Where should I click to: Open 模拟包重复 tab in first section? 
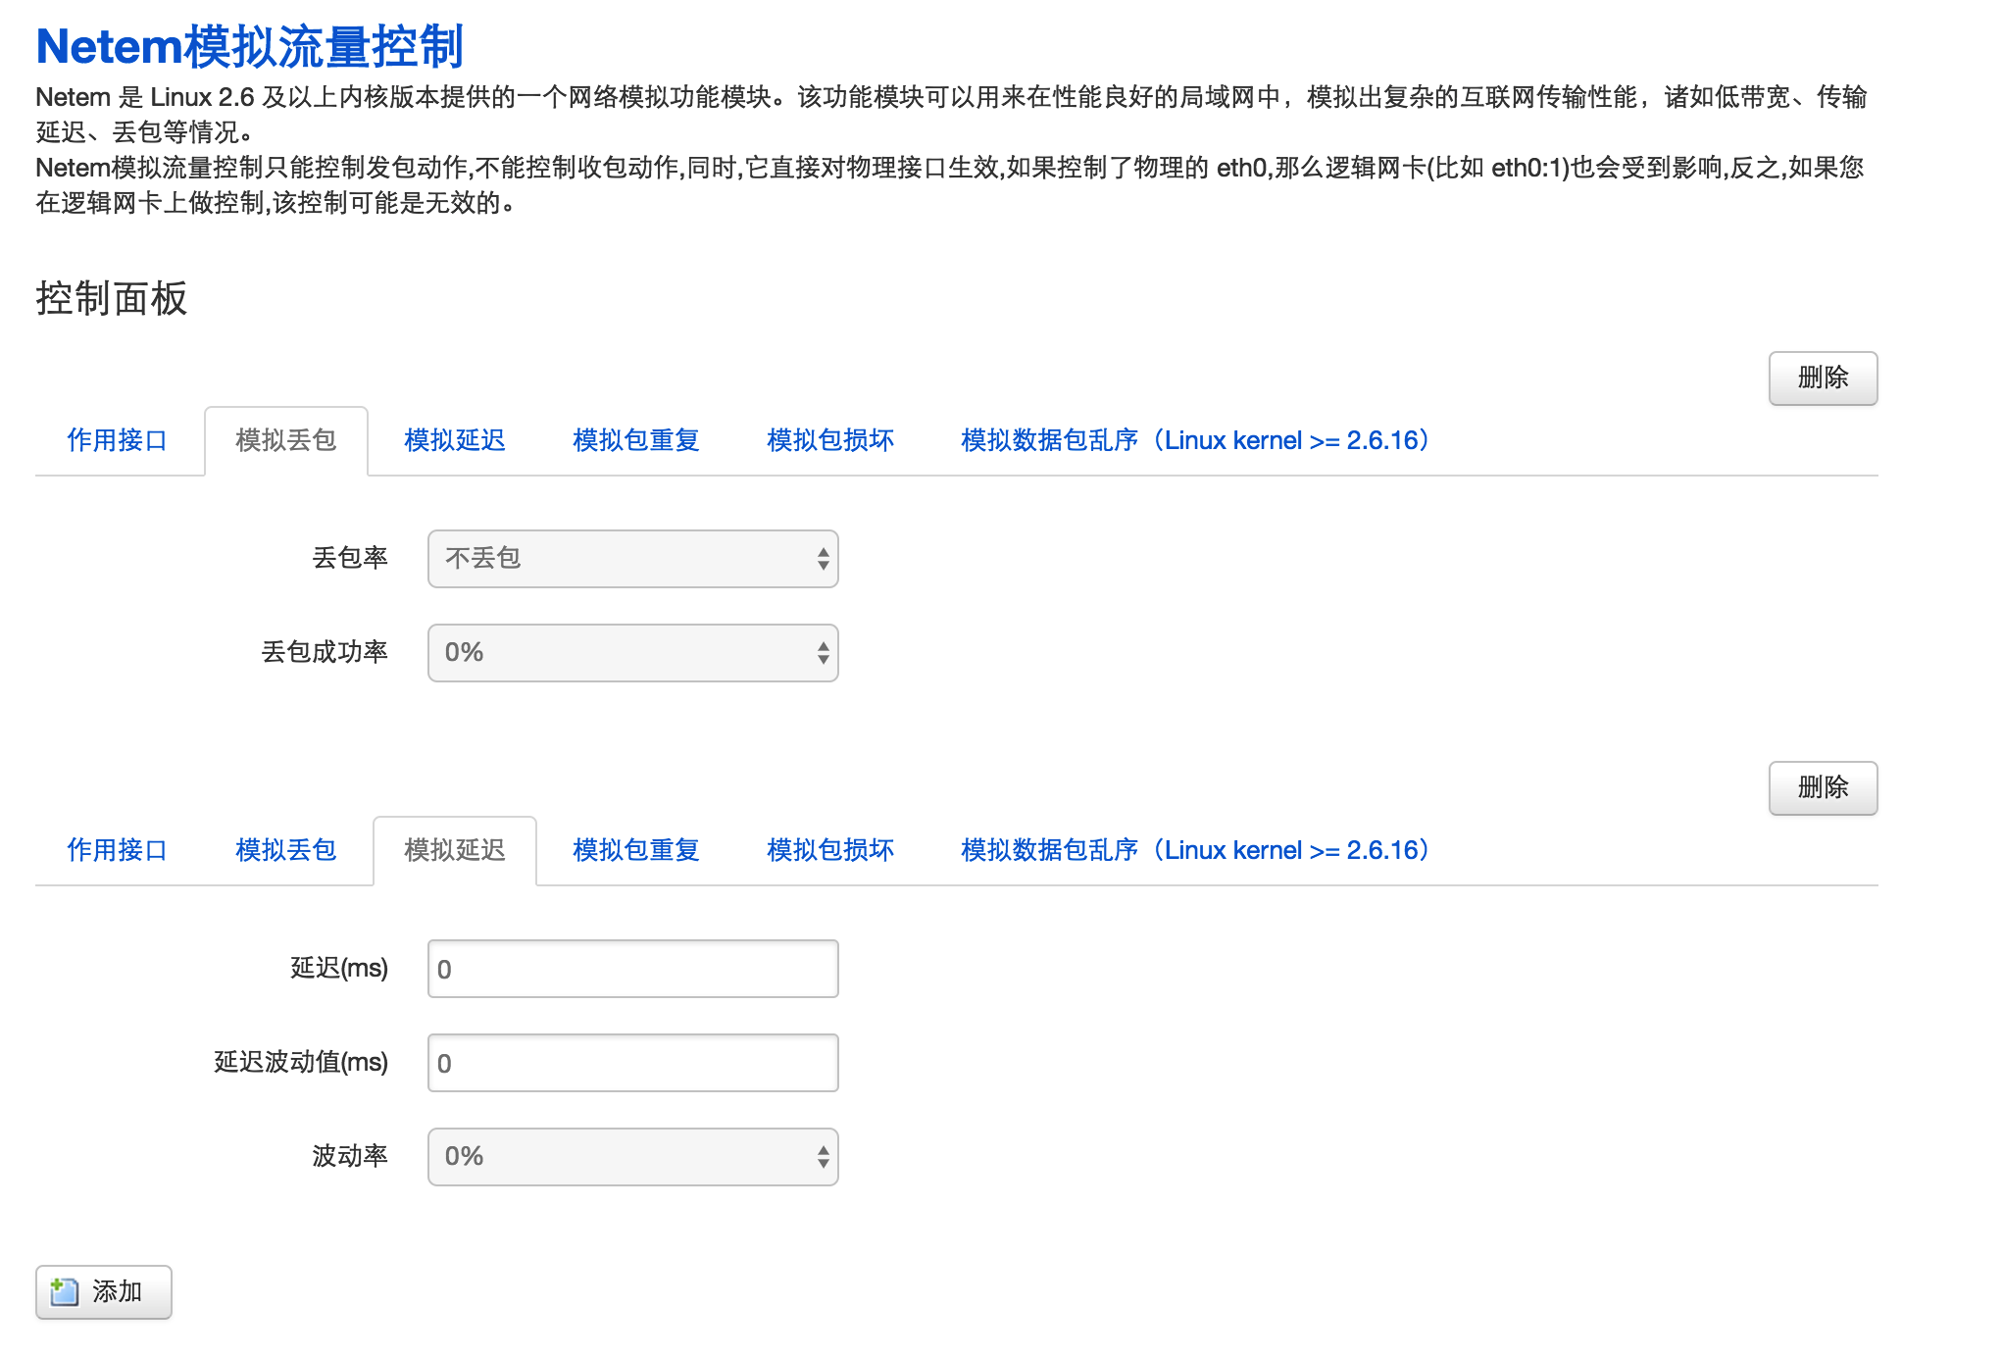(x=635, y=440)
